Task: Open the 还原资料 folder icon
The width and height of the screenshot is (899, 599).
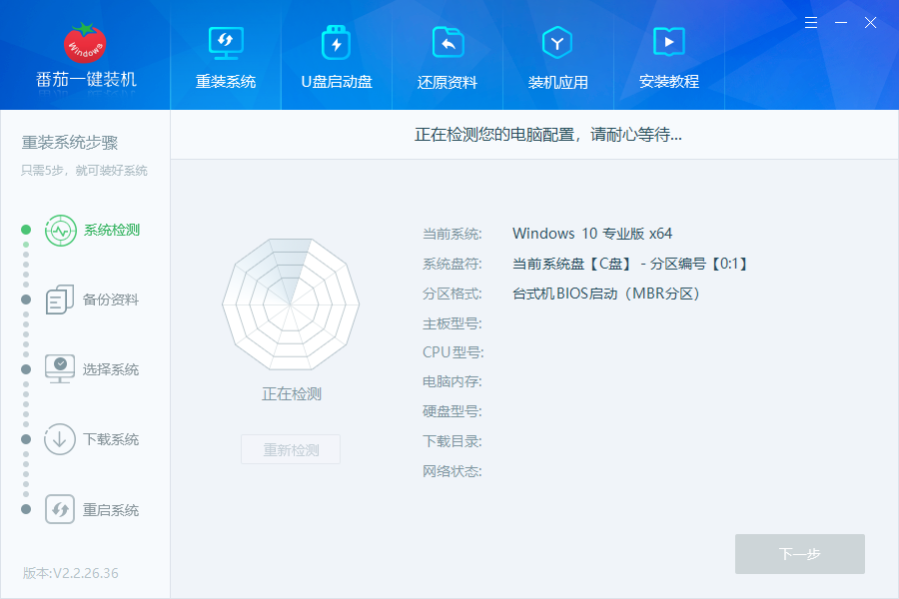Action: (448, 42)
